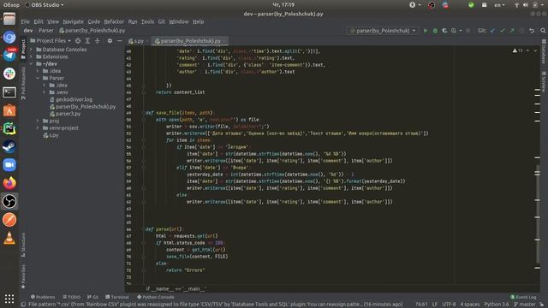Open the Git menu

[x=161, y=21]
